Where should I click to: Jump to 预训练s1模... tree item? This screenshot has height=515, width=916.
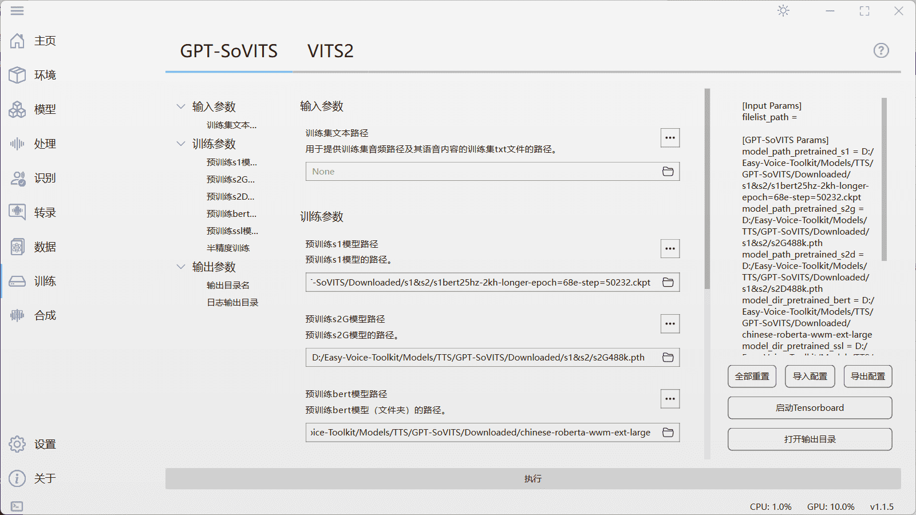231,162
